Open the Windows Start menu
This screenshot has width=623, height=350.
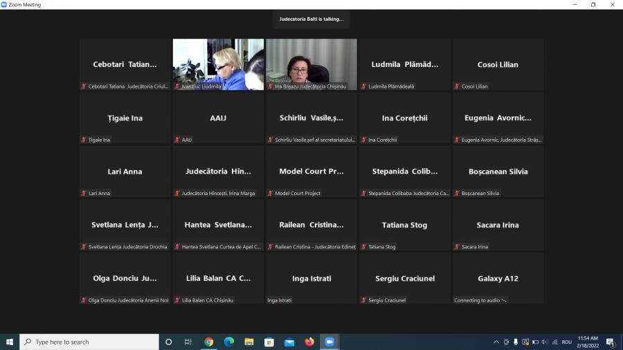10,342
